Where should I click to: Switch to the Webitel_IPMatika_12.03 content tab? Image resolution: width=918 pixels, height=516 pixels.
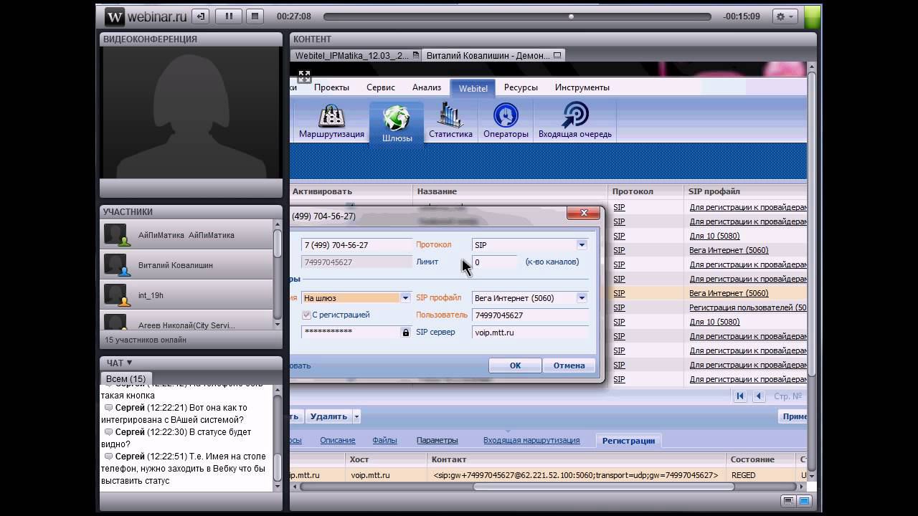tap(356, 55)
